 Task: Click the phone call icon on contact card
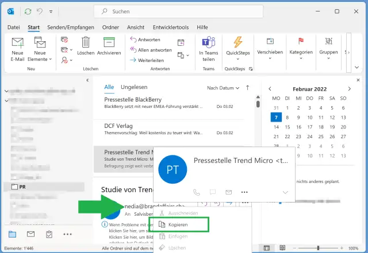pyautogui.click(x=197, y=192)
